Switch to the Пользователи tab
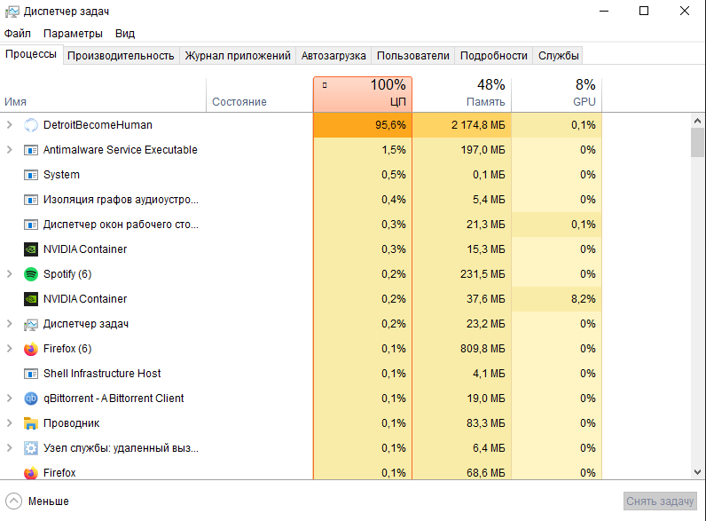This screenshot has height=521, width=706. (x=413, y=55)
